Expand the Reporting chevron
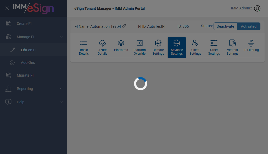 [61, 89]
